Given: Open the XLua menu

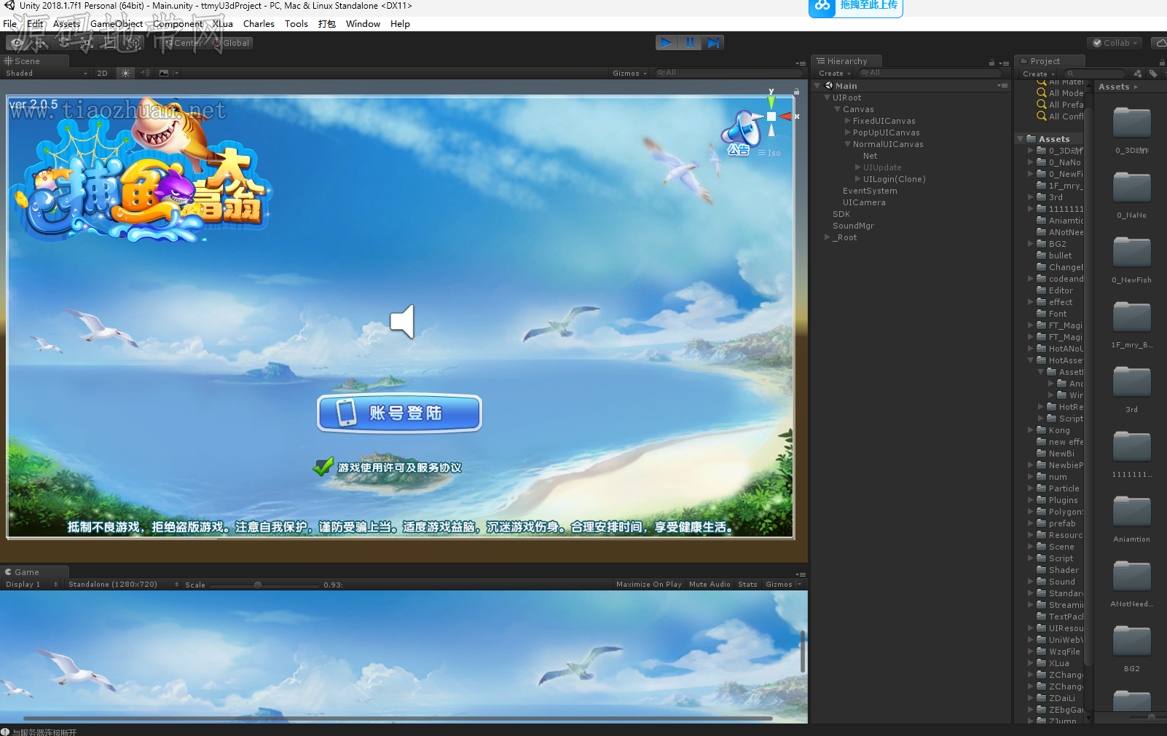Looking at the screenshot, I should tap(223, 24).
